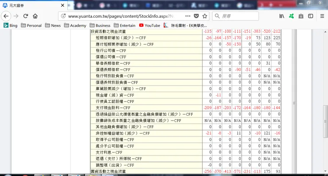Click the inner frame scrollbar handle
This screenshot has width=328, height=176.
click(294, 103)
